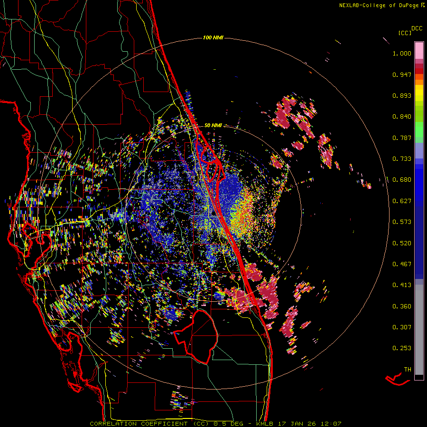Click the gray lower segment of the colorbar

coord(419,330)
